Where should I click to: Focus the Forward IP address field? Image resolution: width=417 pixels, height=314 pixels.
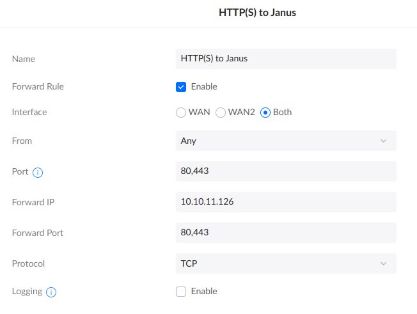[x=286, y=202]
